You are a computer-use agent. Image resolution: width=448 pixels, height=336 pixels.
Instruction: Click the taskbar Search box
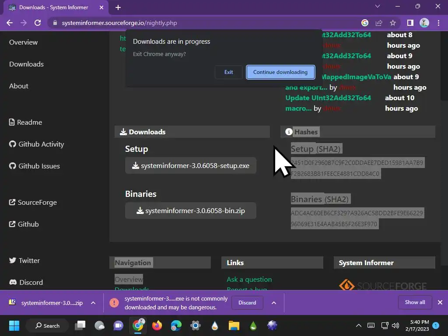[47, 325]
